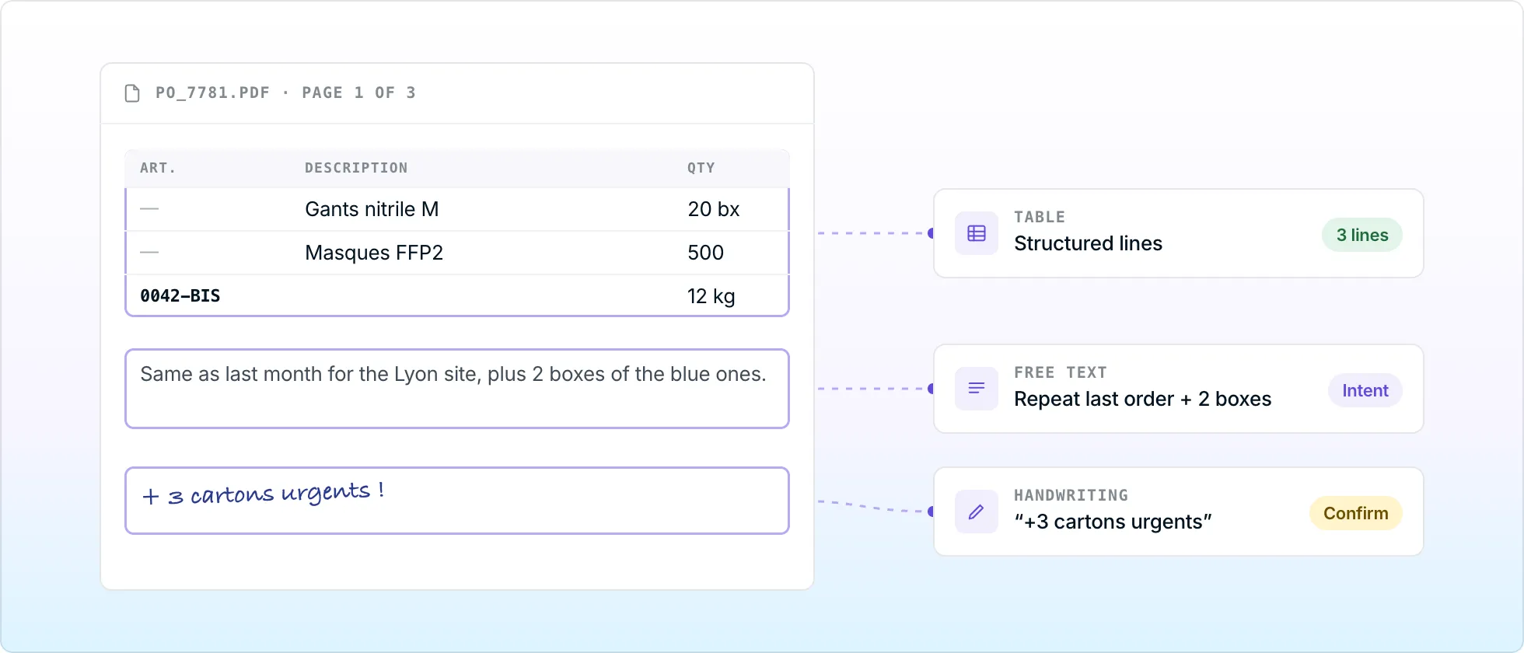
Task: Click the yellow 'Confirm' badge
Action: pos(1356,513)
